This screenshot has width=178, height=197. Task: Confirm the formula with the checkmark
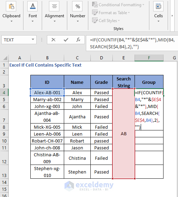tap(66, 40)
